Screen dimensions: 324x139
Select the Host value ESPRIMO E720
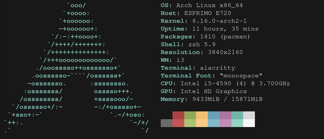[208, 13]
